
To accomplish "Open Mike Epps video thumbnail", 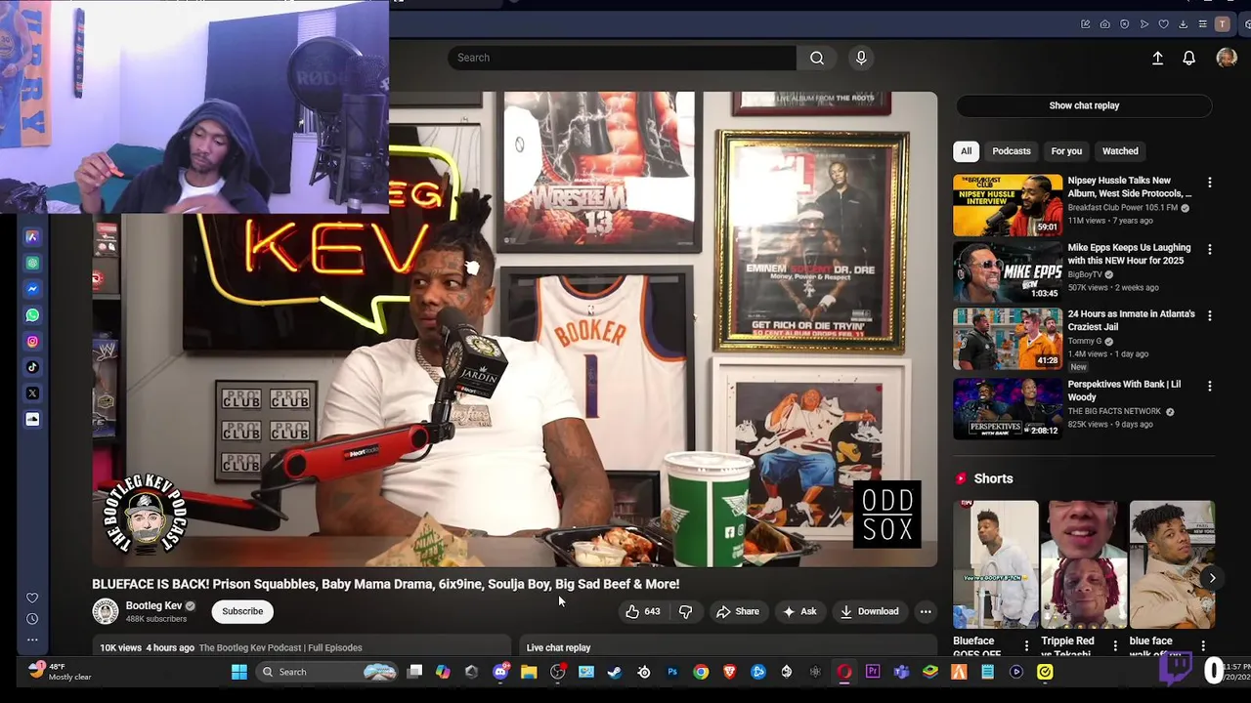I will pyautogui.click(x=1008, y=271).
